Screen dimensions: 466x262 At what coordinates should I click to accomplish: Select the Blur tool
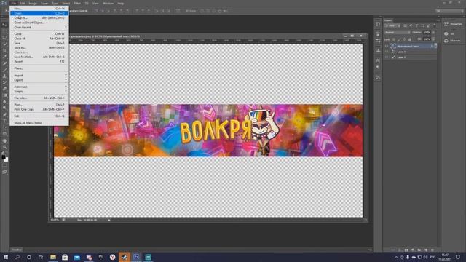click(x=4, y=102)
